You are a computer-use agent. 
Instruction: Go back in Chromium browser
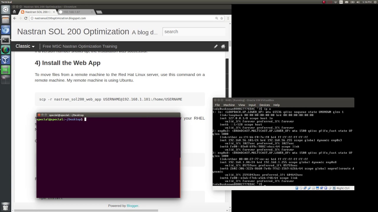coord(15,18)
